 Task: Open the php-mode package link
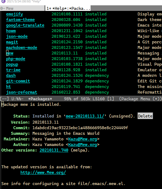16,59
